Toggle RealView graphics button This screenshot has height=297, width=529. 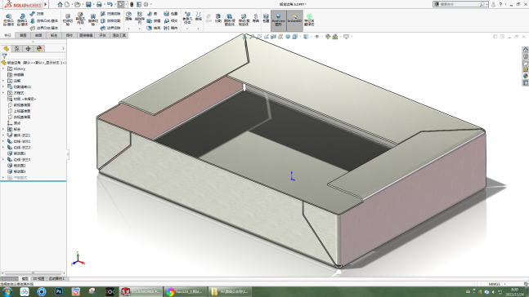click(x=278, y=20)
